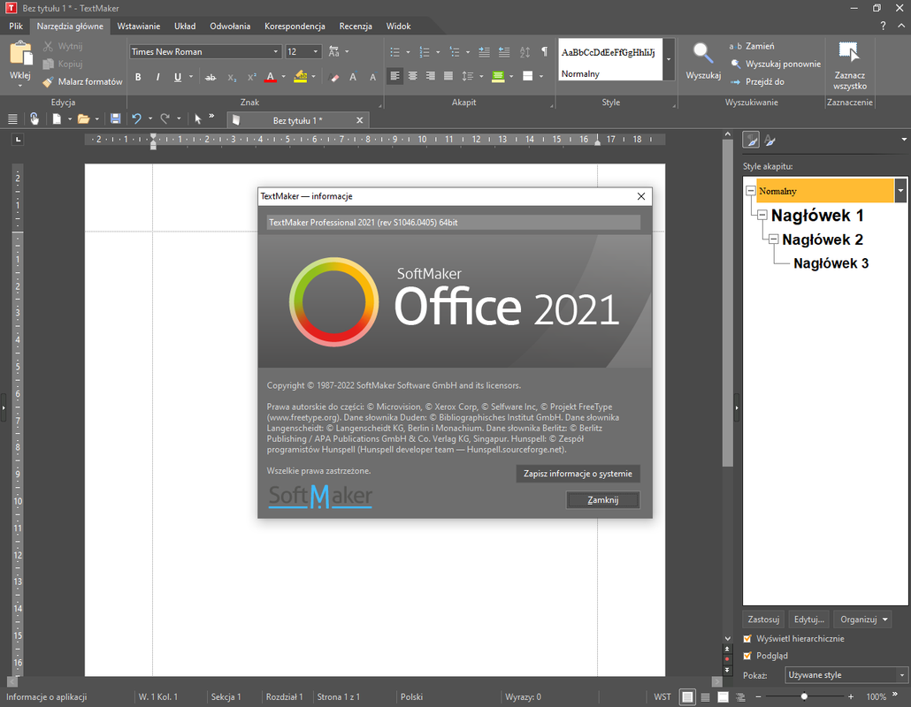Toggle underline formatting
Screen dimensions: 911x707
click(177, 77)
